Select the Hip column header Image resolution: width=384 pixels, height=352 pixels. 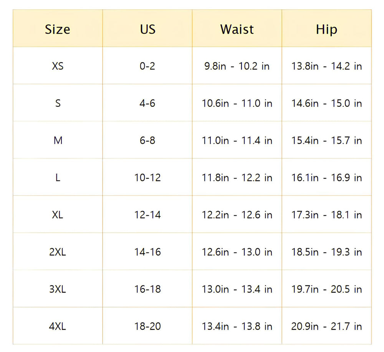point(326,29)
